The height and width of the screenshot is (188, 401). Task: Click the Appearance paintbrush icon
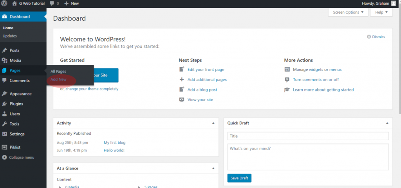[4, 94]
